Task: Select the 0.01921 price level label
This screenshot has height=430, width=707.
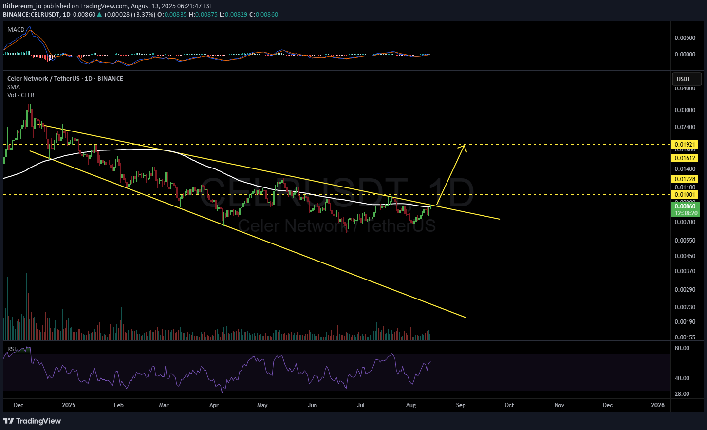Action: click(684, 145)
